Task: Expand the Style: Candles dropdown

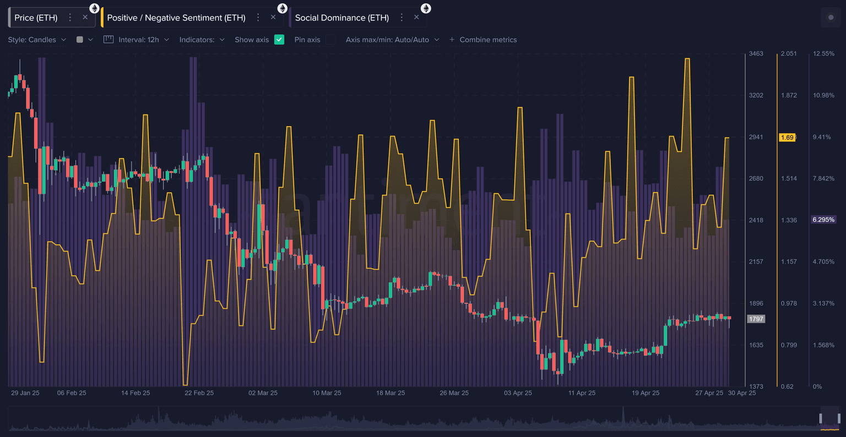Action: 37,40
